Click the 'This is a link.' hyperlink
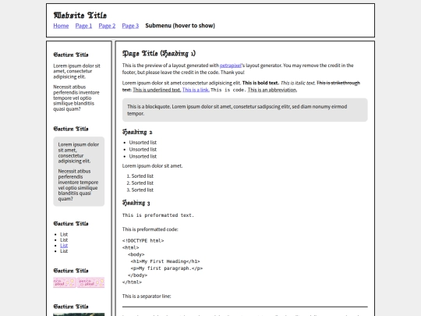421x316 pixels. tap(196, 90)
